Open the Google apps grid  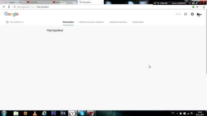click(x=185, y=14)
